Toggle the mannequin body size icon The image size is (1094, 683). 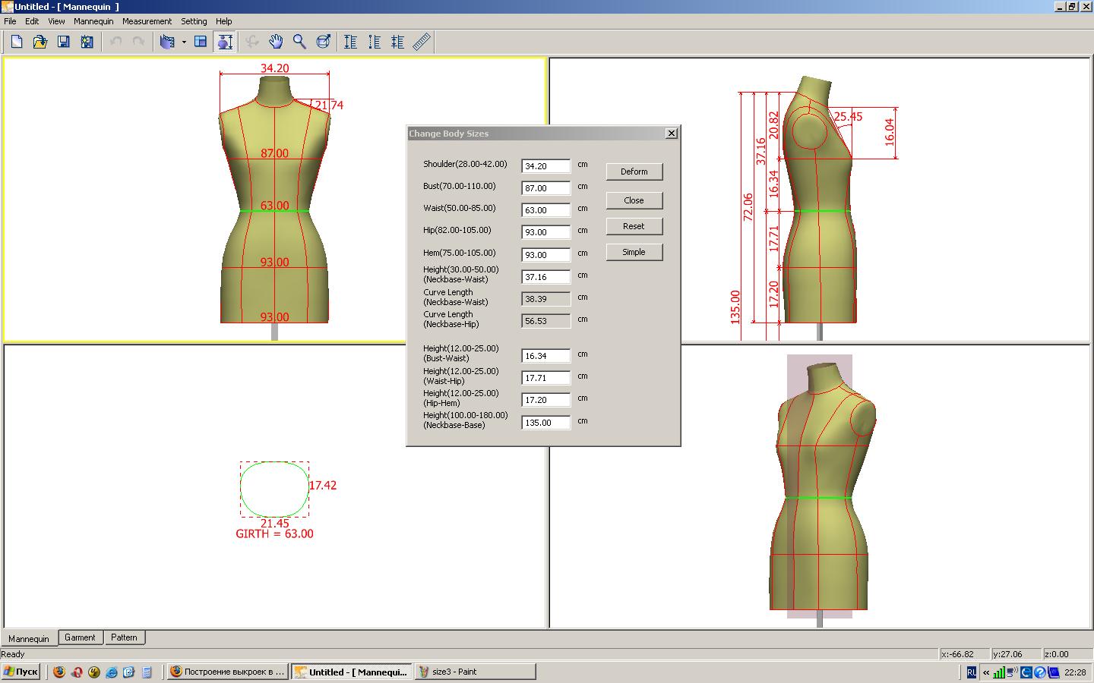[x=225, y=42]
